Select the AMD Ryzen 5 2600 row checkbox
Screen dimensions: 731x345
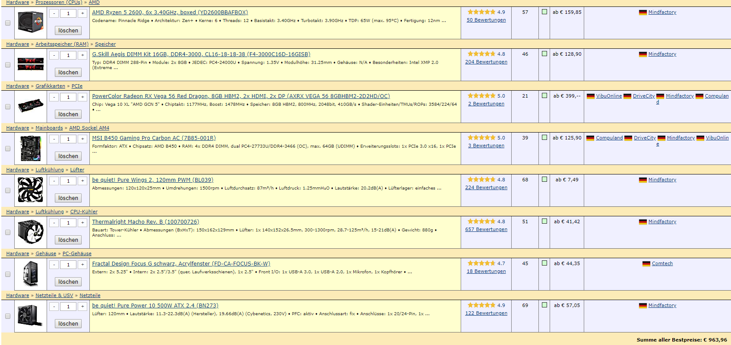point(8,23)
